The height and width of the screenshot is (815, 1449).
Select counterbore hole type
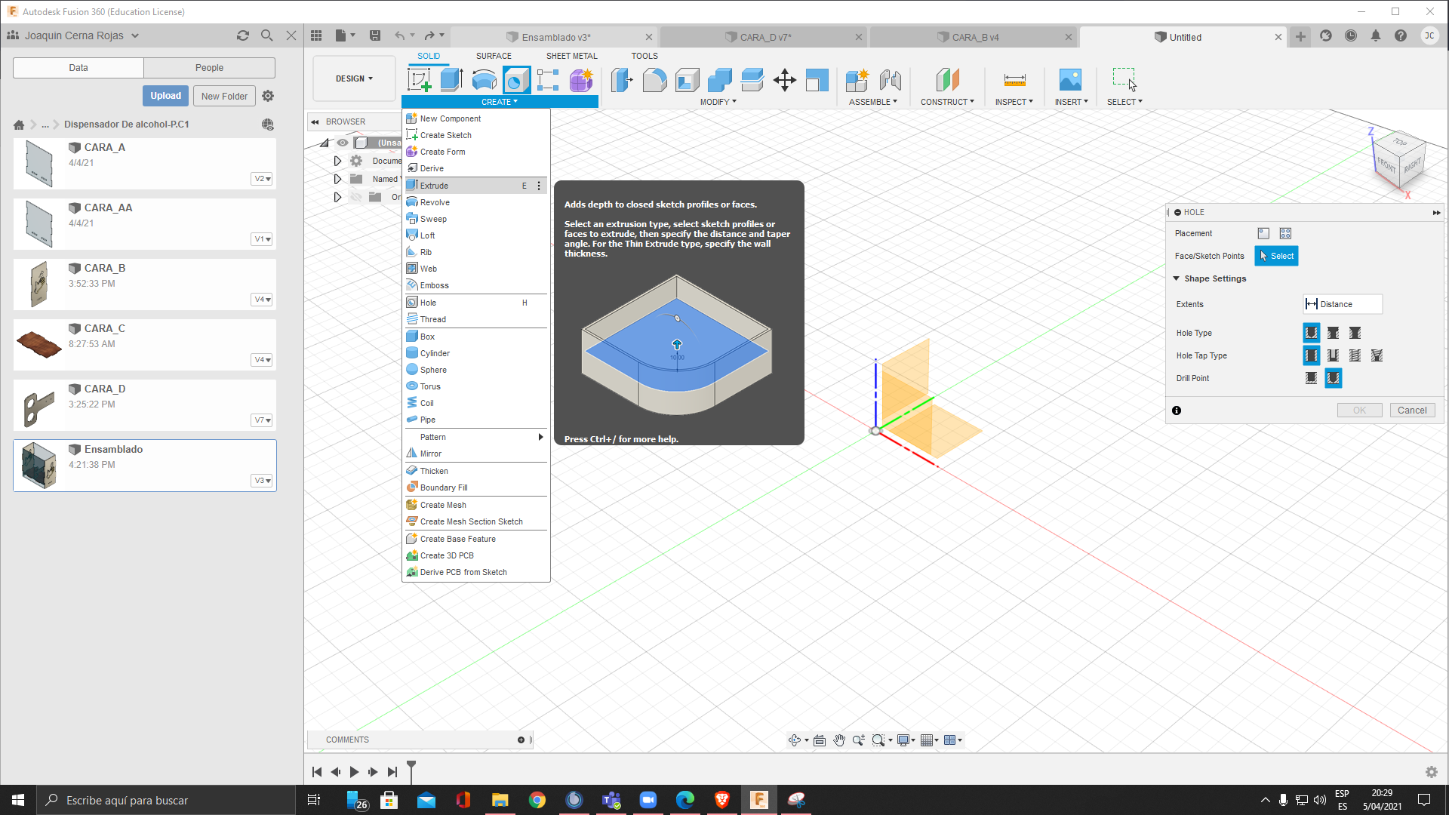point(1334,333)
